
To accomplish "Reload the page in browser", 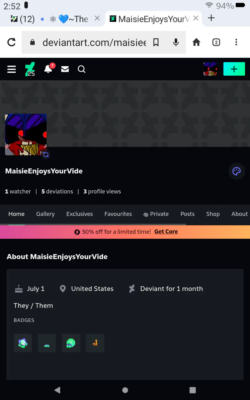I will 12,42.
